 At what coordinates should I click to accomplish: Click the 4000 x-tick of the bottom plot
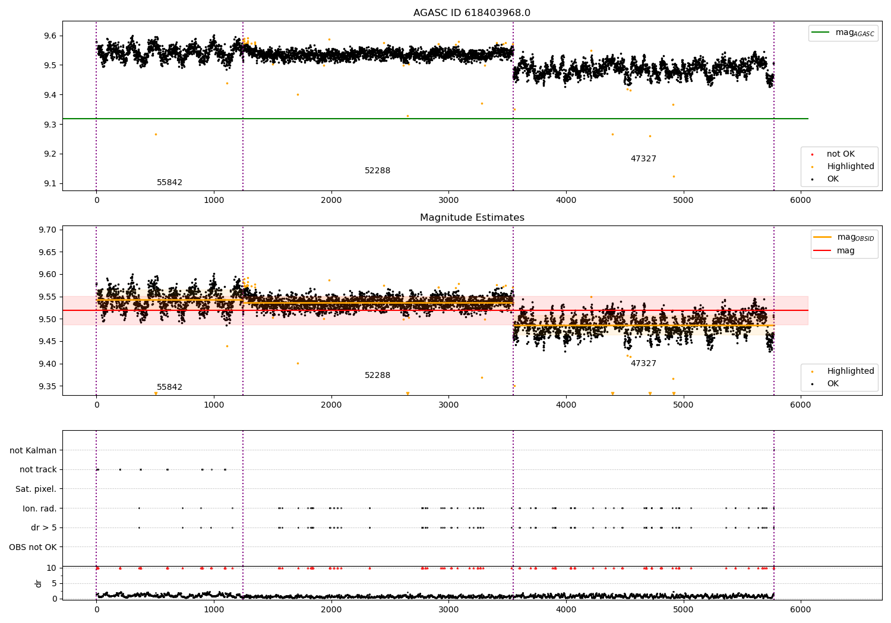[566, 609]
